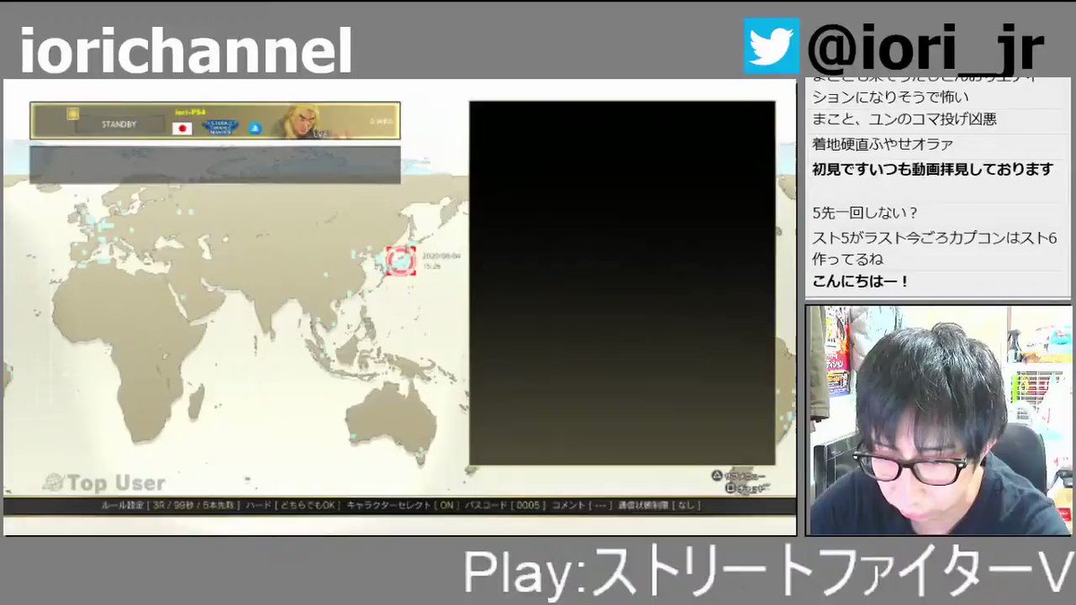Click chat comment 'まこと、ユンのコマ投げ凶悪'
This screenshot has width=1076, height=605.
click(904, 119)
